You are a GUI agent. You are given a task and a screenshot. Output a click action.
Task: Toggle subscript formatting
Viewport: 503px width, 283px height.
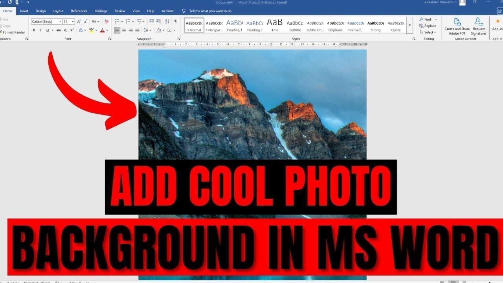click(66, 30)
